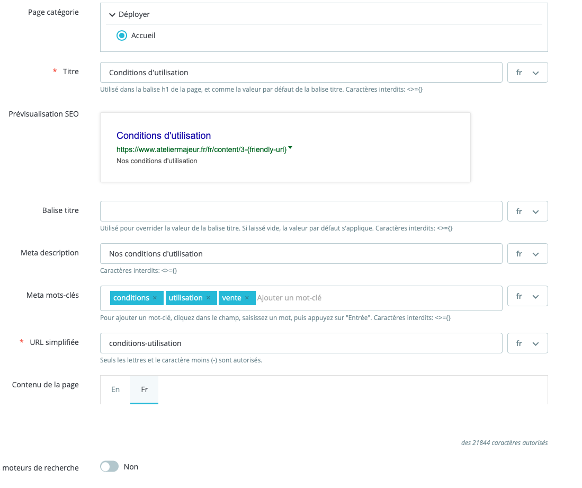Click the green arrow after SEO preview URL
Viewport: 582px width, 488px height.
click(x=290, y=149)
